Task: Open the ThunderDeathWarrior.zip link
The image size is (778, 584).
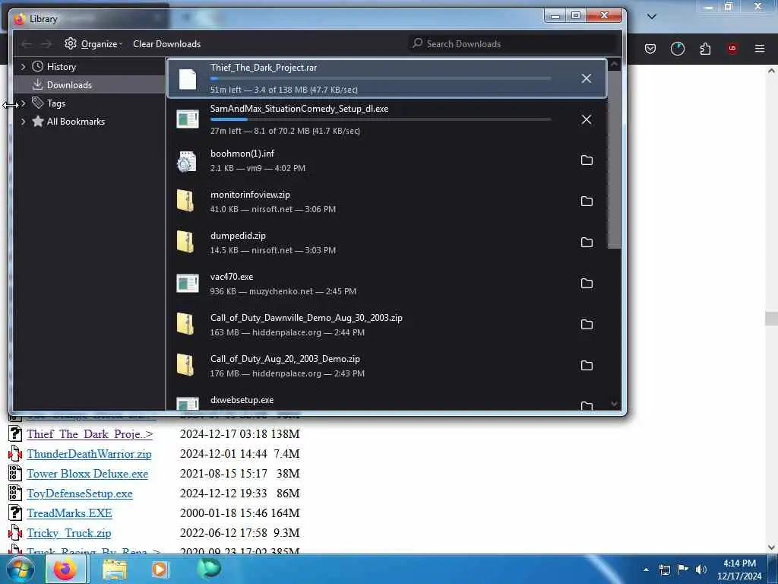Action: 90,454
